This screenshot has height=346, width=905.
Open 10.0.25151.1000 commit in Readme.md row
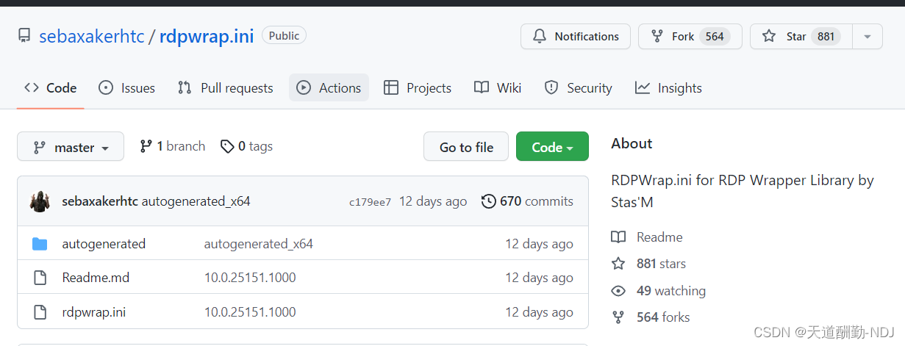250,278
